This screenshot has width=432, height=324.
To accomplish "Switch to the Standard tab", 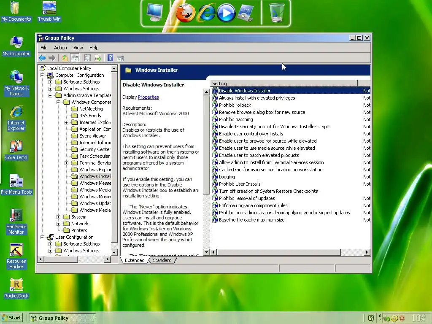I will tap(162, 260).
